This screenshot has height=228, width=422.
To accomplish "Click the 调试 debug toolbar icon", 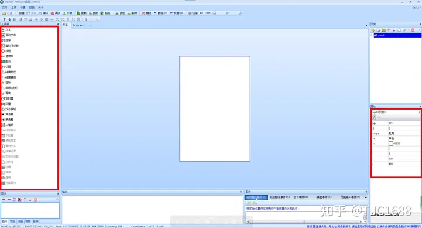I will coord(56,13).
